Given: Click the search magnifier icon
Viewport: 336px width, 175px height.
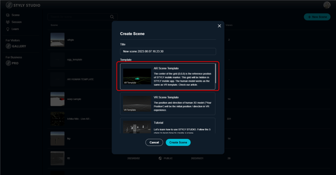Looking at the screenshot, I should pos(112,17).
